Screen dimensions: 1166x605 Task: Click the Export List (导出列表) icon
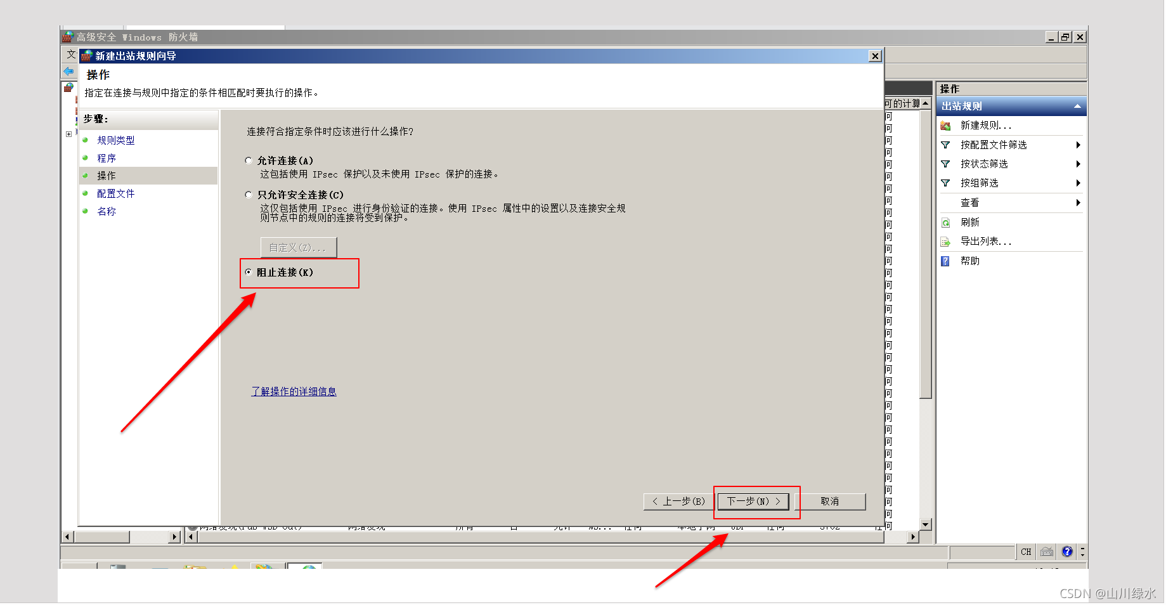945,242
